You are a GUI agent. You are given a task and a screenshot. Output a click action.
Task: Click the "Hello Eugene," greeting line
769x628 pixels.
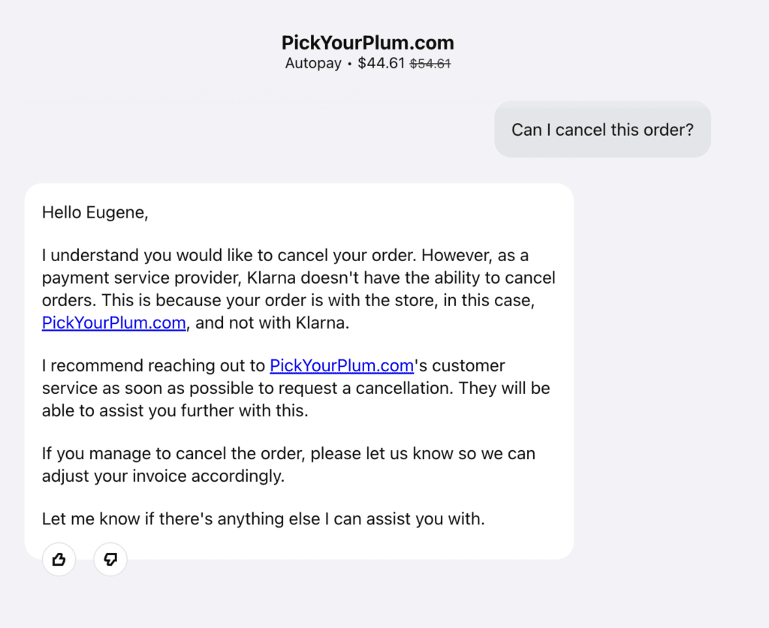point(95,212)
